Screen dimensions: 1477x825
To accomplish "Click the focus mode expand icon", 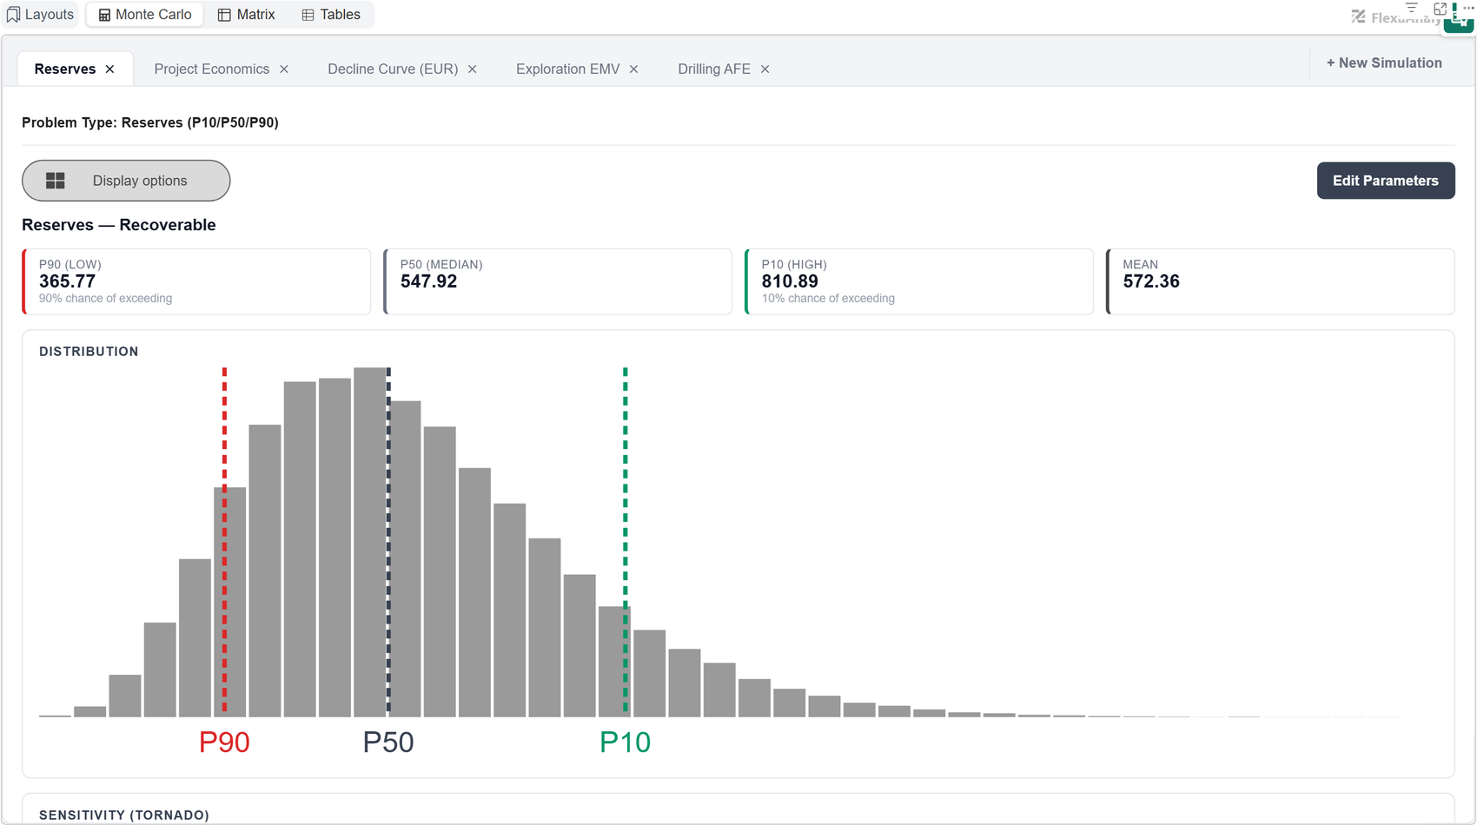I will click(1440, 8).
